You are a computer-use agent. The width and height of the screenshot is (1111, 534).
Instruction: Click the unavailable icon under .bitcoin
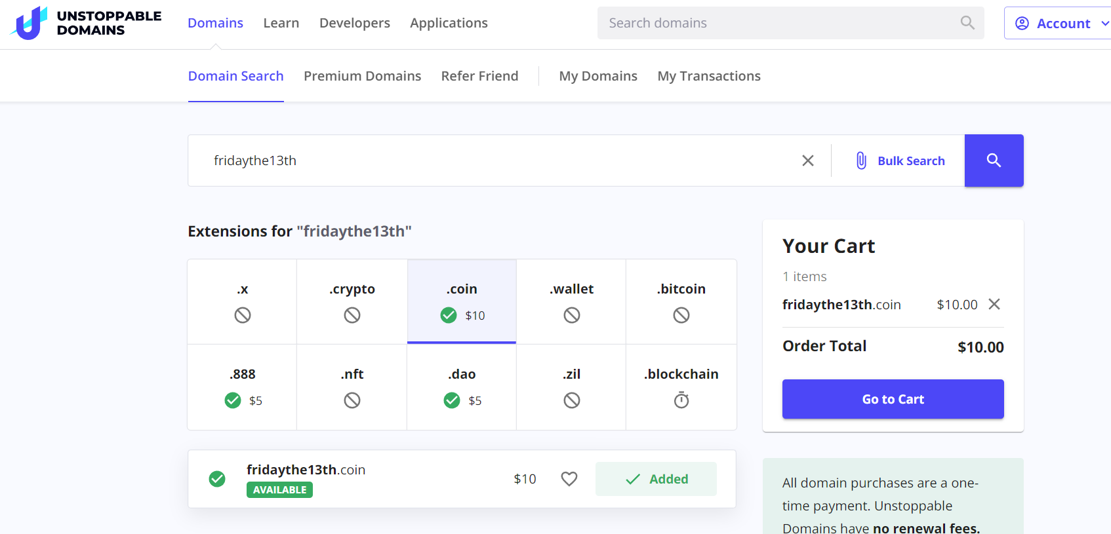(x=681, y=315)
